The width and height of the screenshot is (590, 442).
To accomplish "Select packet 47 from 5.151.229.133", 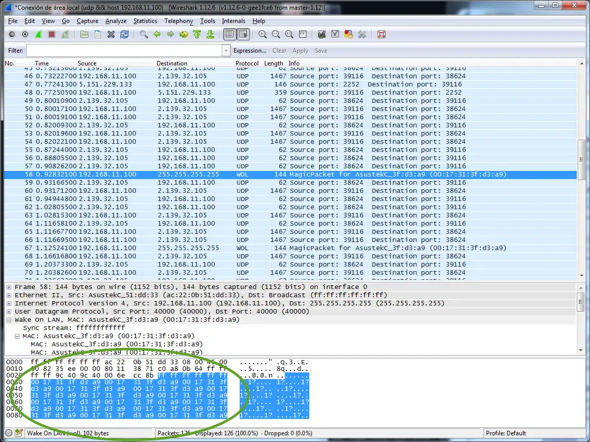I will (x=290, y=84).
